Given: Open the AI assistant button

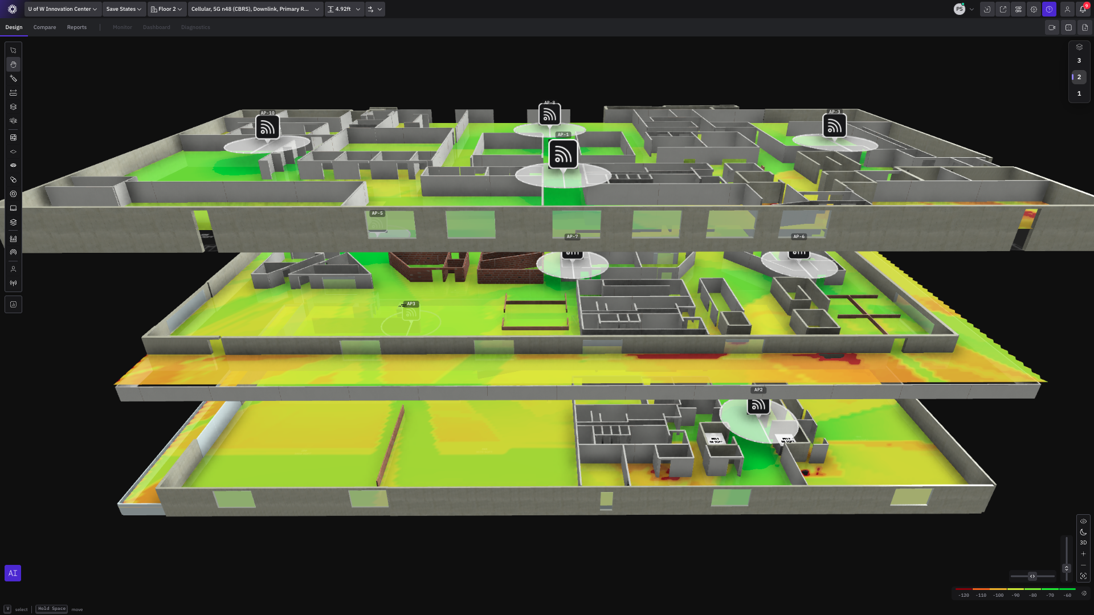Looking at the screenshot, I should 13,573.
